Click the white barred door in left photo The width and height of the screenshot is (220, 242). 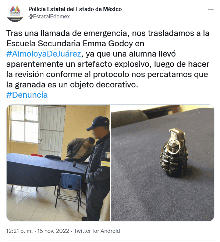pyautogui.click(x=52, y=130)
